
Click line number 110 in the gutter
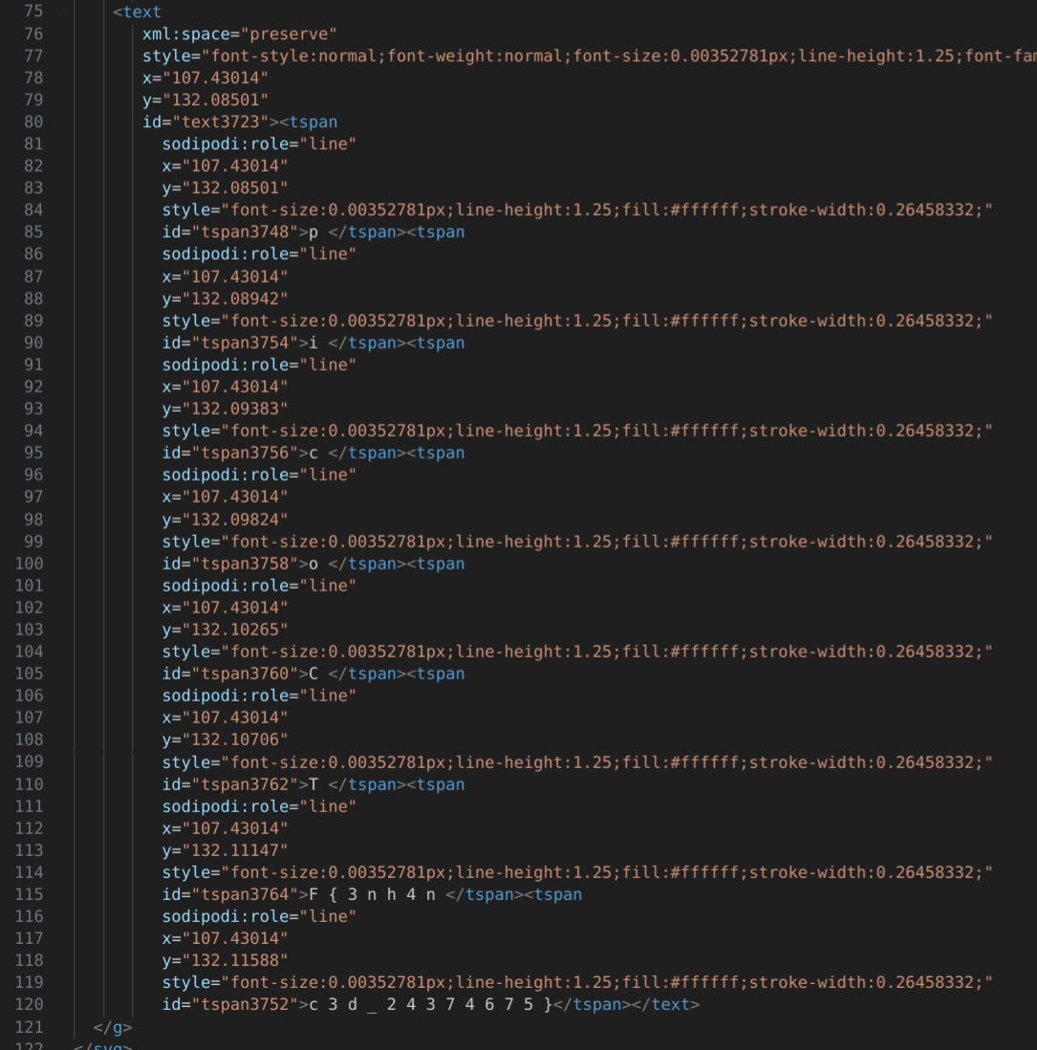(30, 784)
